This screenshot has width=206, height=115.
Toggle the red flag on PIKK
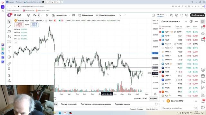coord(160,92)
